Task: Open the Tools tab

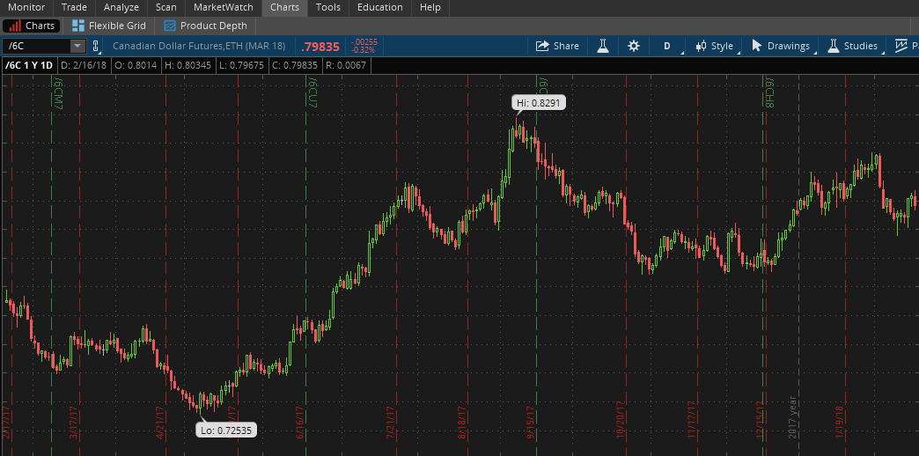Action: [328, 8]
